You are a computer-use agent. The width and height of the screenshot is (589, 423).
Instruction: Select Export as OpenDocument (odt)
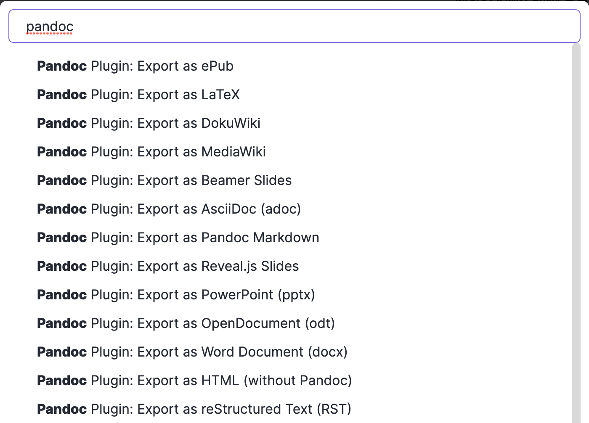(x=186, y=323)
